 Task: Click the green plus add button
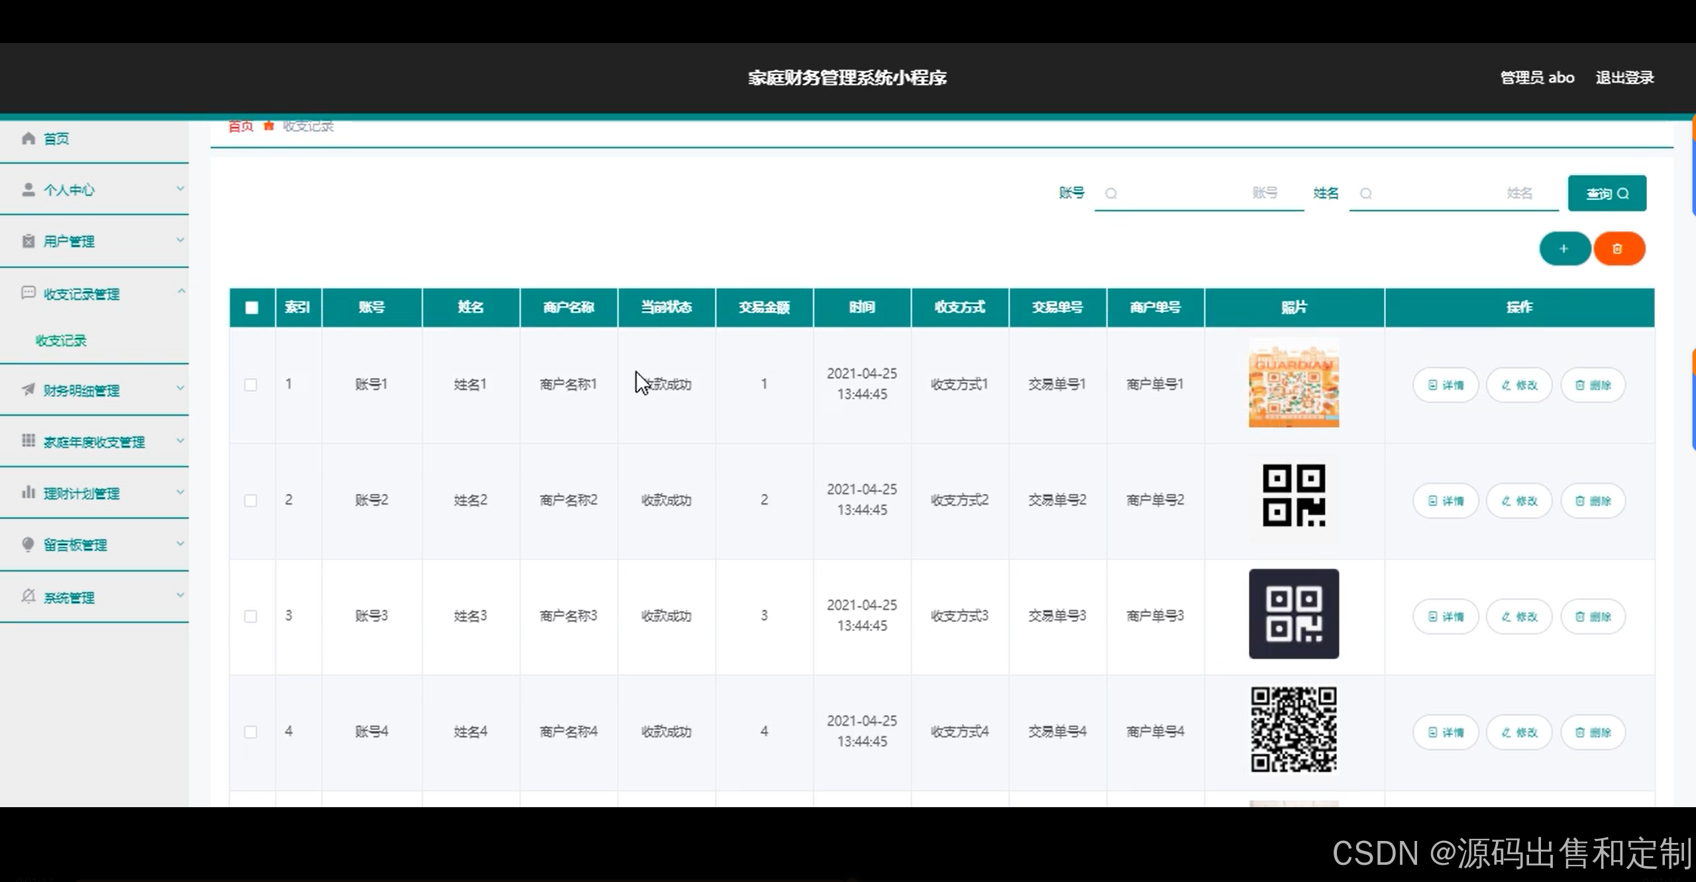tap(1564, 249)
